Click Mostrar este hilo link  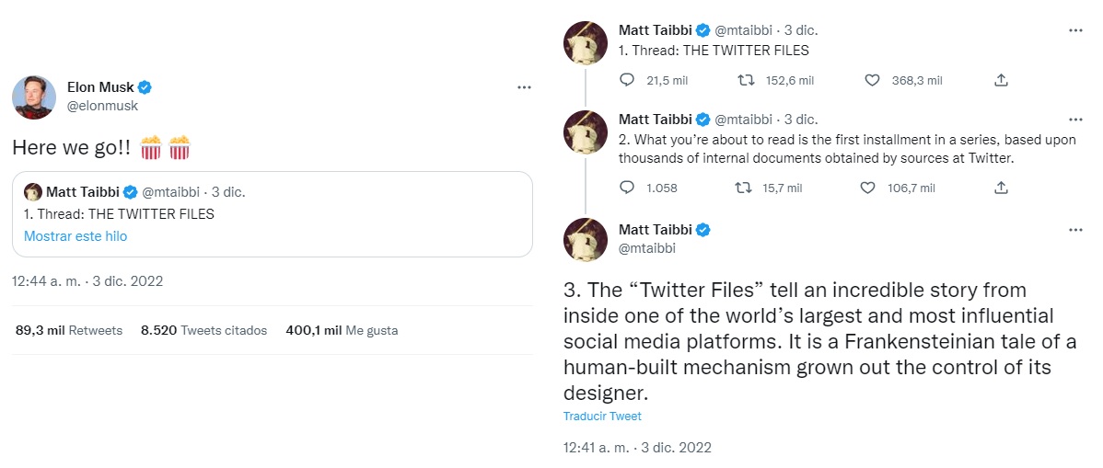[75, 236]
